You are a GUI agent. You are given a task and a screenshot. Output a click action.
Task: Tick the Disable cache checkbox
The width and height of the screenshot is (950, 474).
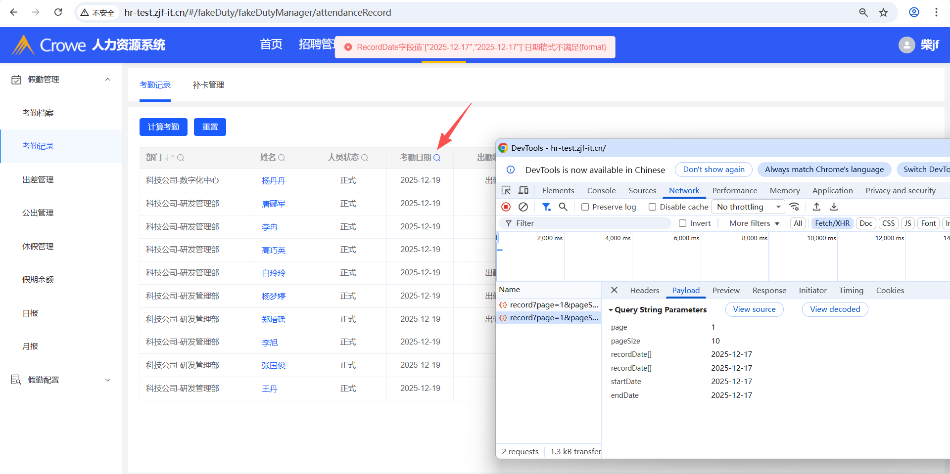coord(652,207)
